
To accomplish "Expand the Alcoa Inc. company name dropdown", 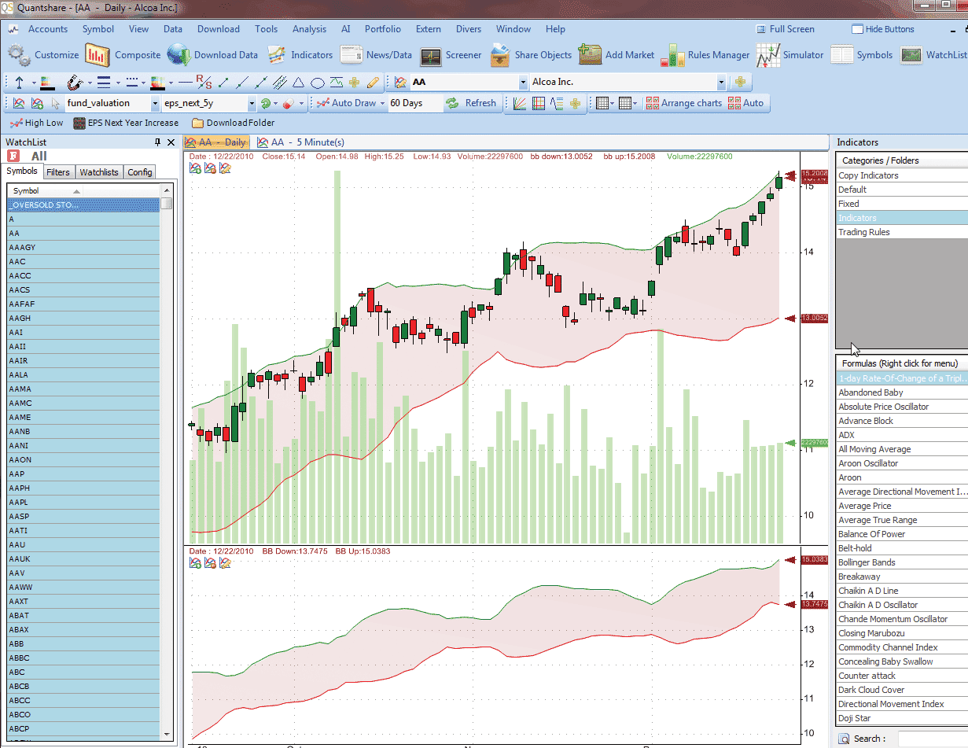I will pyautogui.click(x=720, y=82).
